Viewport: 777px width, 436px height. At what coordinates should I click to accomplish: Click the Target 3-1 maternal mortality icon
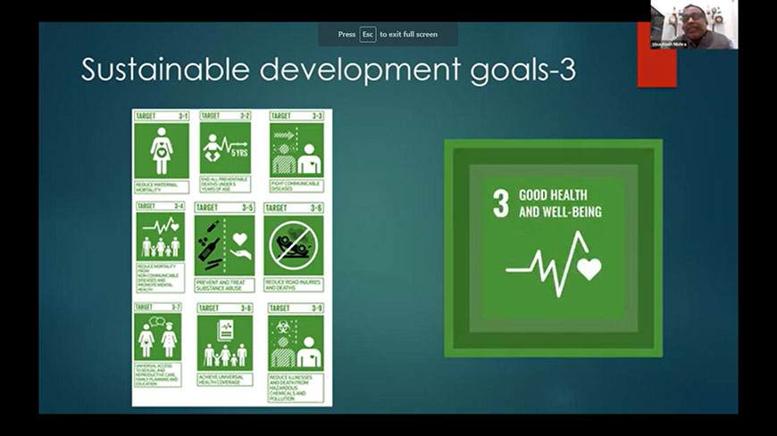coord(162,151)
